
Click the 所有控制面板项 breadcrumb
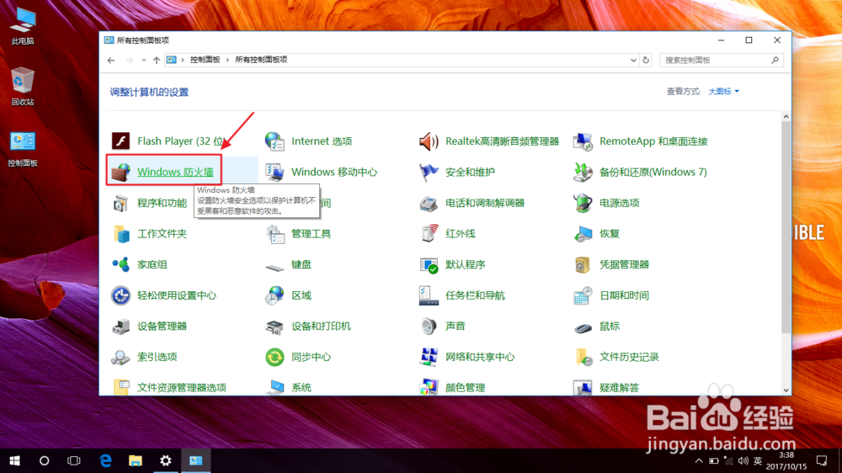[x=261, y=60]
